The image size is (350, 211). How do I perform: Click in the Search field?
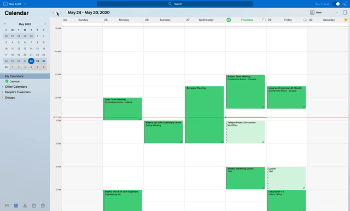(x=175, y=4)
